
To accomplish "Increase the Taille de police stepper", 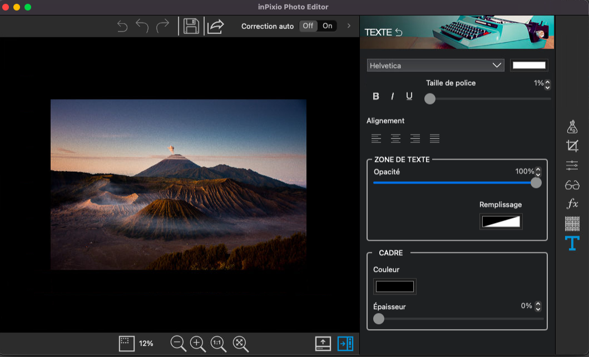I will 548,81.
